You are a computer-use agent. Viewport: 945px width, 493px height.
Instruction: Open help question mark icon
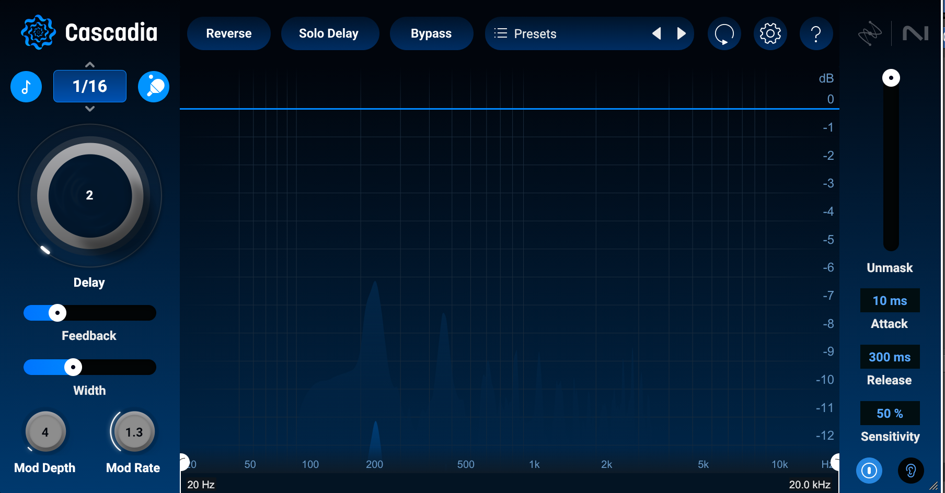click(816, 33)
